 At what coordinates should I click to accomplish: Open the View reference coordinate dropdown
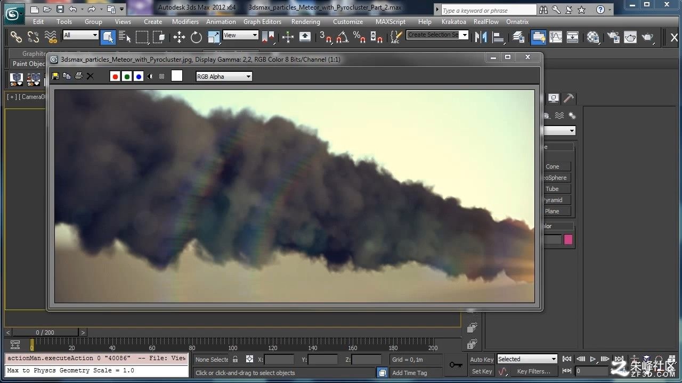[x=240, y=35]
